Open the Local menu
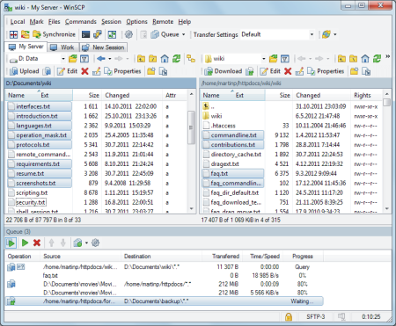The width and height of the screenshot is (396, 326). (x=18, y=22)
